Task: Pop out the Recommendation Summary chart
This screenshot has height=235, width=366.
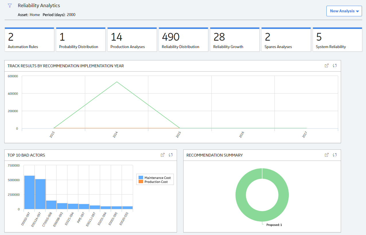Action: click(x=326, y=155)
